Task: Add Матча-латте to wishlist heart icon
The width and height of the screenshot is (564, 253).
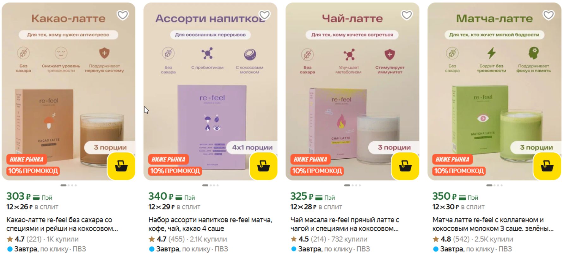Action: pos(549,15)
